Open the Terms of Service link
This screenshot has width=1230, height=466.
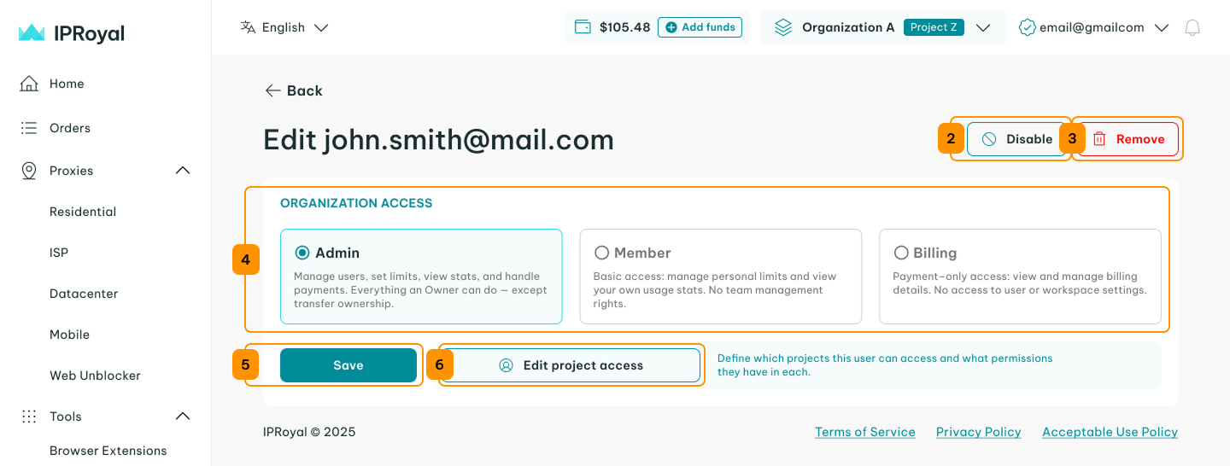point(864,432)
